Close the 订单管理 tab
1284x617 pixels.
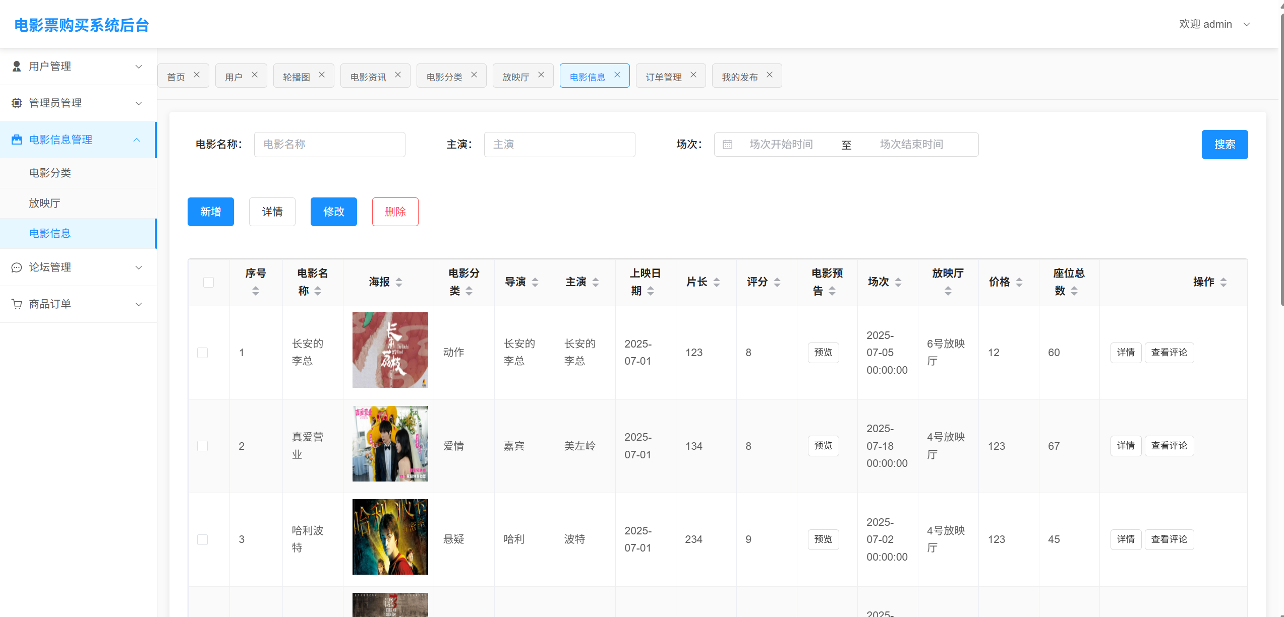[693, 75]
